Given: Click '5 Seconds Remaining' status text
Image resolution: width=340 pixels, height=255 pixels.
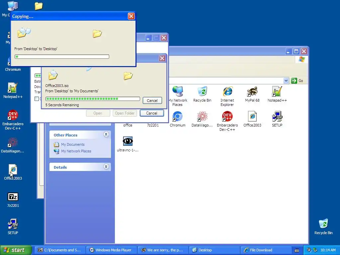Looking at the screenshot, I should point(62,105).
